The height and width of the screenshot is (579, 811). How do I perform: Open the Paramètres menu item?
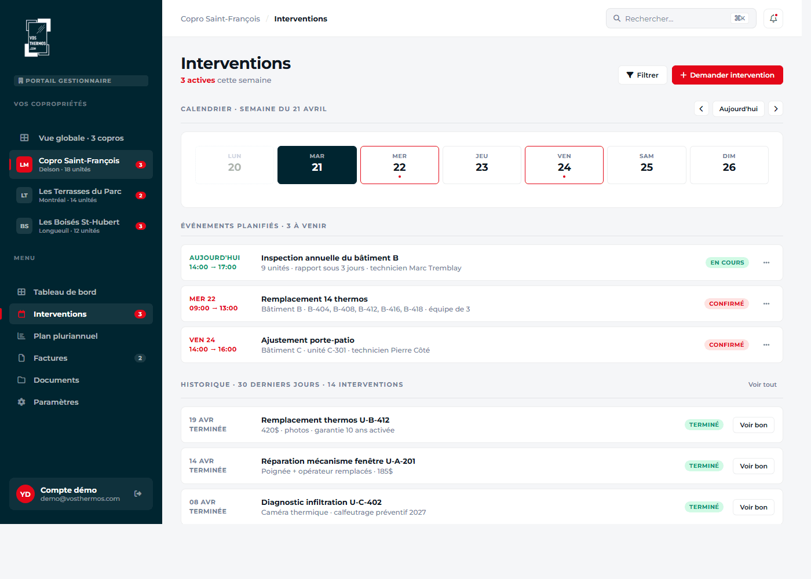(x=81, y=402)
